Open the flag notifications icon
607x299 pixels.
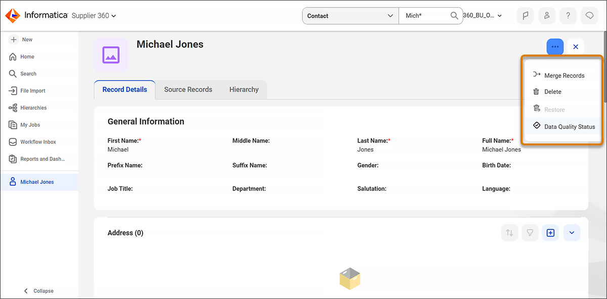(x=525, y=16)
